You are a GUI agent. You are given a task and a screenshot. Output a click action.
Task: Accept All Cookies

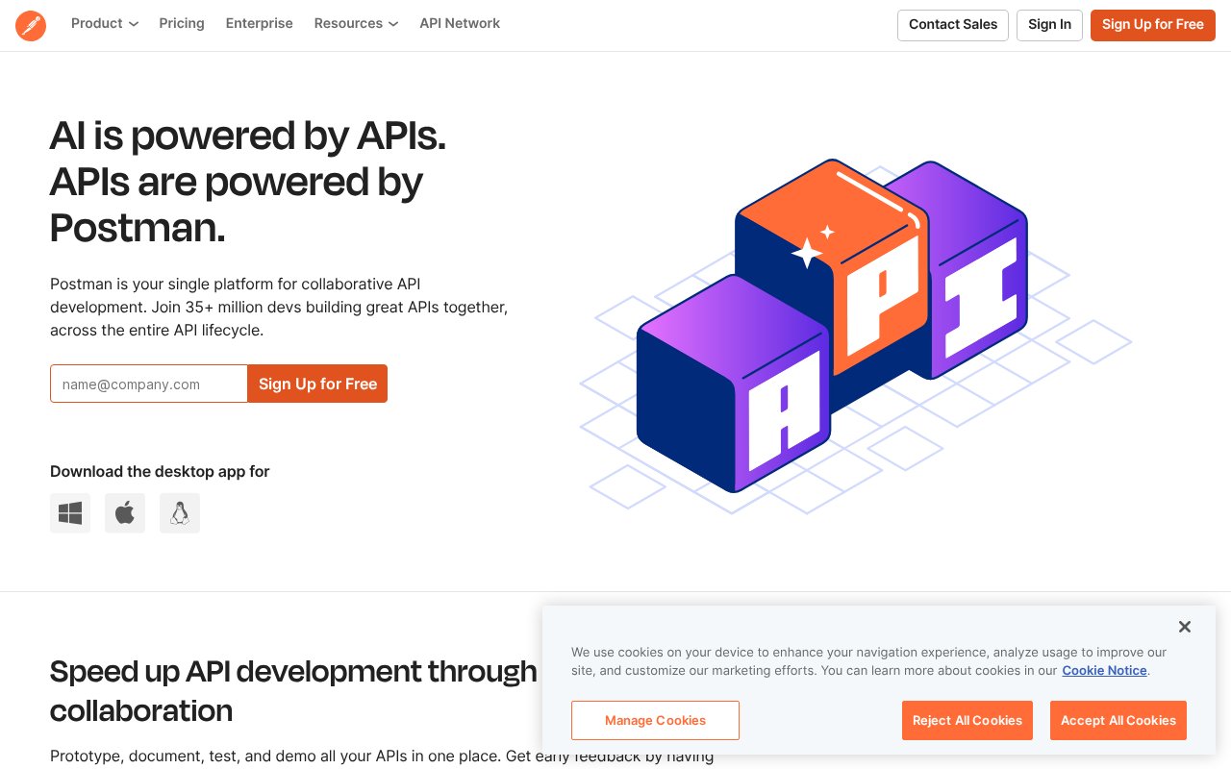click(1118, 720)
